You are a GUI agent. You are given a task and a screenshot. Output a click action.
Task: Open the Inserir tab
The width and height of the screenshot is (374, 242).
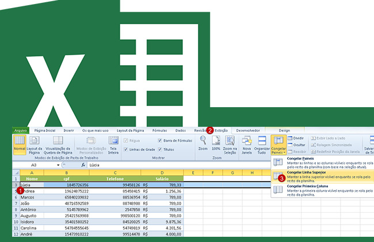[x=68, y=130]
